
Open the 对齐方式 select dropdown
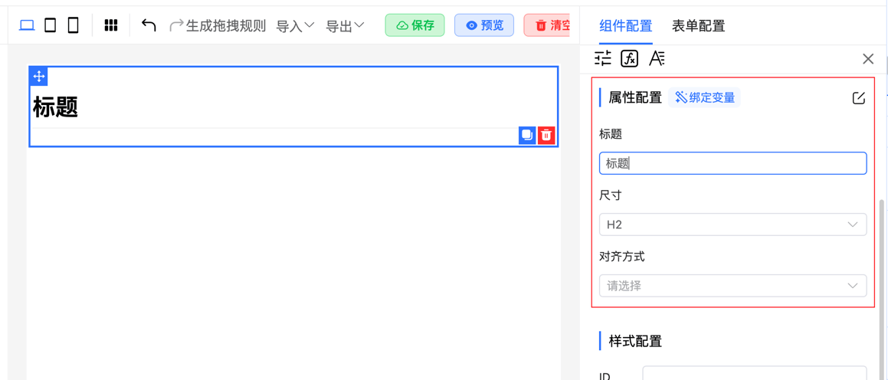tap(732, 286)
